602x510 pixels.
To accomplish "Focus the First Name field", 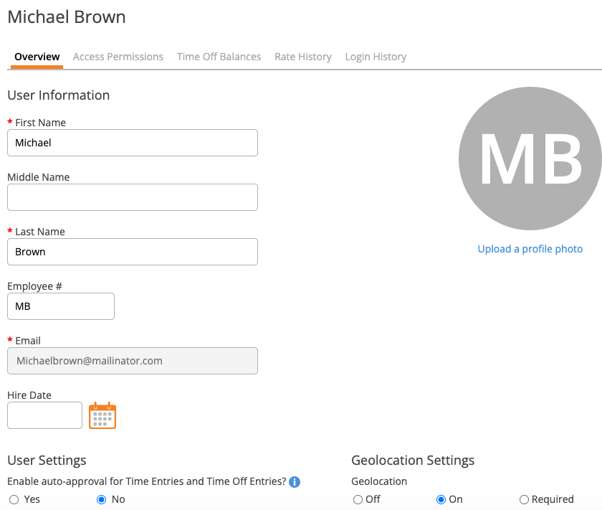I will (133, 143).
